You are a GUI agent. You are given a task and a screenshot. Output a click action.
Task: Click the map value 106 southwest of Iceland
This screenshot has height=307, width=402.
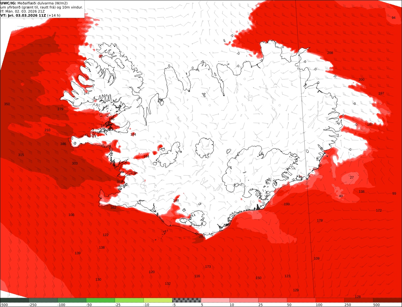(x=71, y=215)
